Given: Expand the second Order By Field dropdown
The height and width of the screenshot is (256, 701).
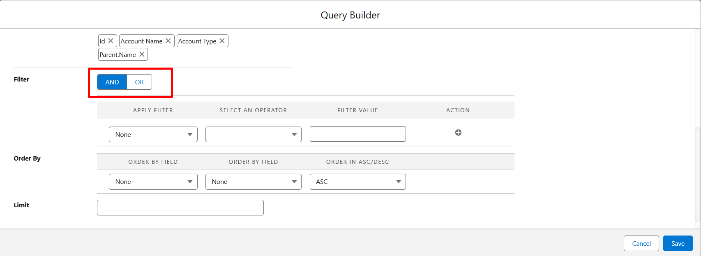Looking at the screenshot, I should coord(253,182).
